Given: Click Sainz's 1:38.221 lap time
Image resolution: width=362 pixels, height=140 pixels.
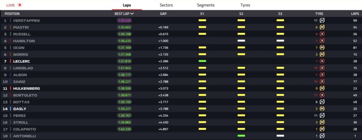Looking at the screenshot, I should 124,81.
